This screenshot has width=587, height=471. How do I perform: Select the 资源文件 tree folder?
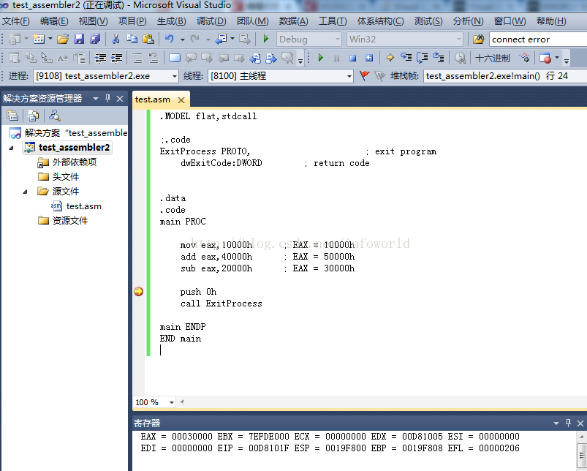click(70, 221)
